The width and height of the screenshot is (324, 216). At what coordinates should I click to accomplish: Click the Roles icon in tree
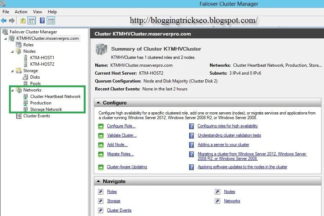coord(19,45)
